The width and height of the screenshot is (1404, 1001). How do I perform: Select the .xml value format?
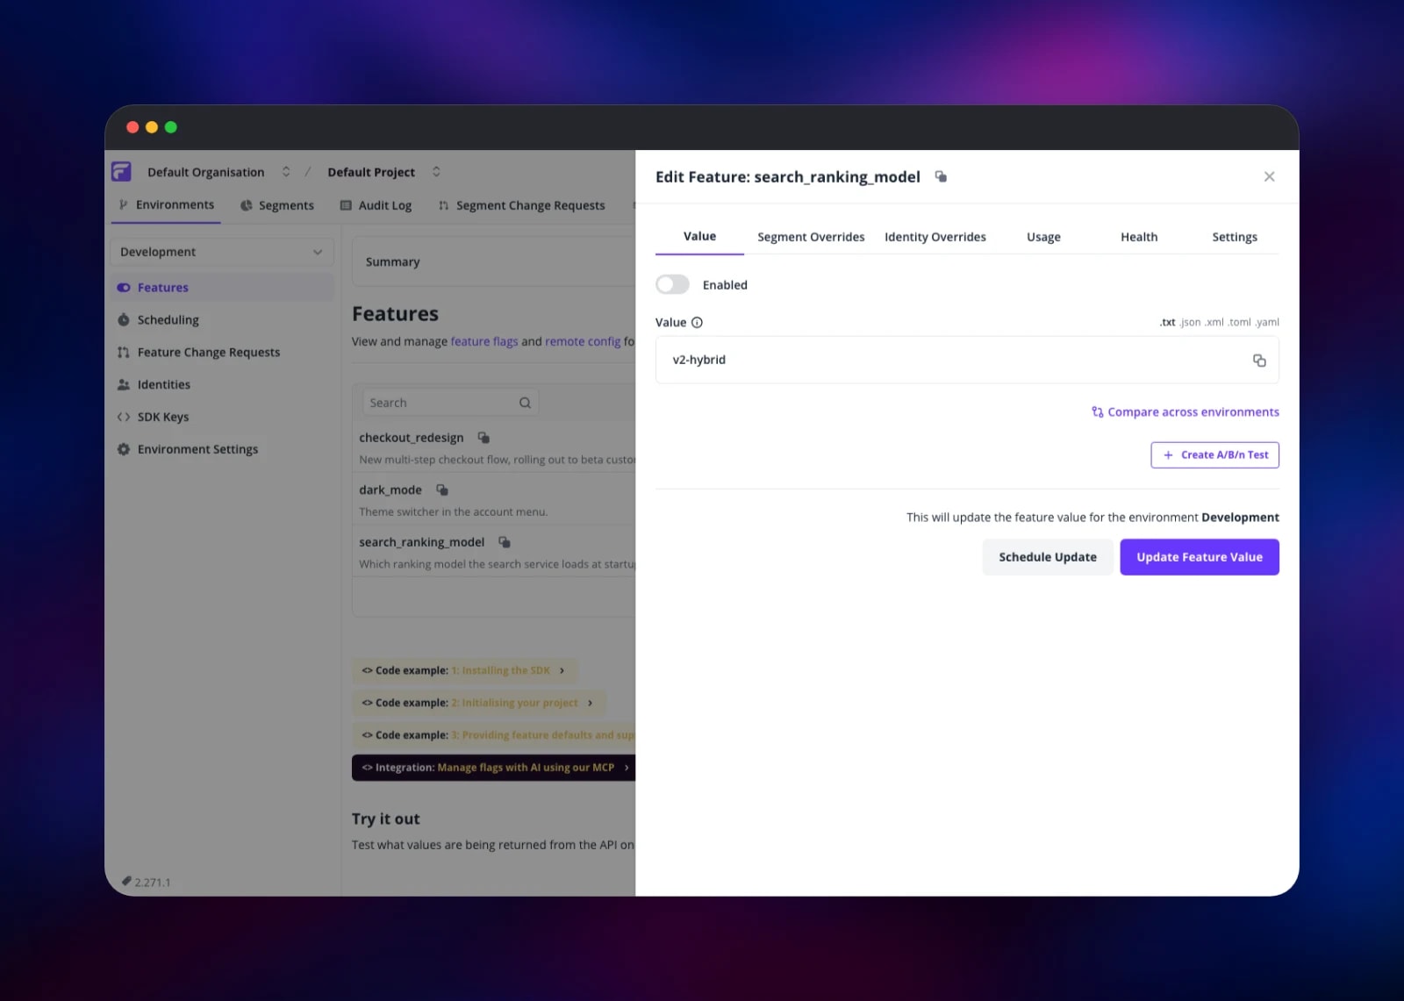click(1214, 322)
